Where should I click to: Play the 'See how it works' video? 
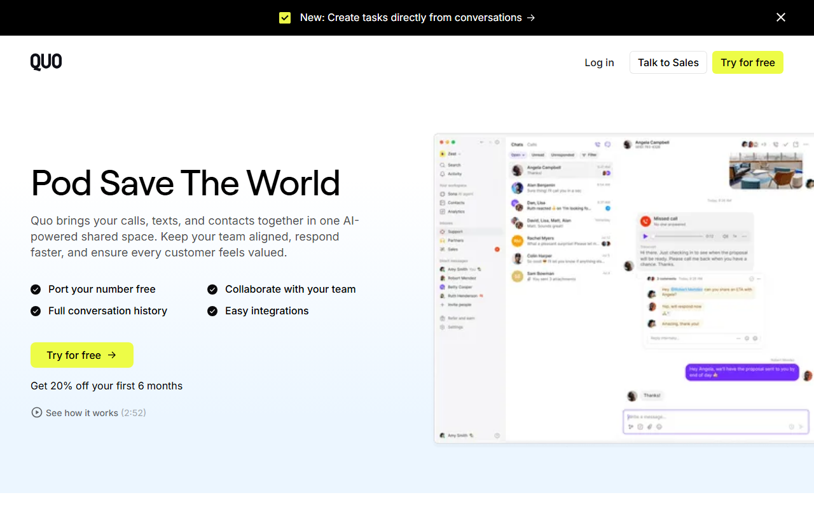coord(89,413)
